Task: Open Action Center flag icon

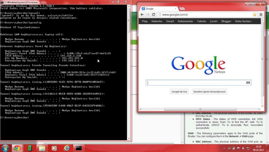Action: point(239,148)
